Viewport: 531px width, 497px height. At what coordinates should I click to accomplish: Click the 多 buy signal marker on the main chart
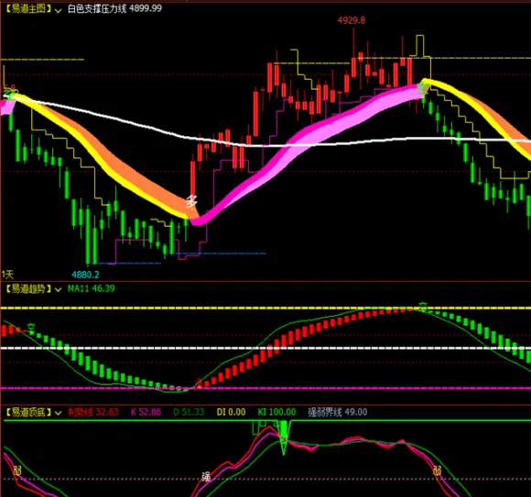pyautogui.click(x=191, y=202)
